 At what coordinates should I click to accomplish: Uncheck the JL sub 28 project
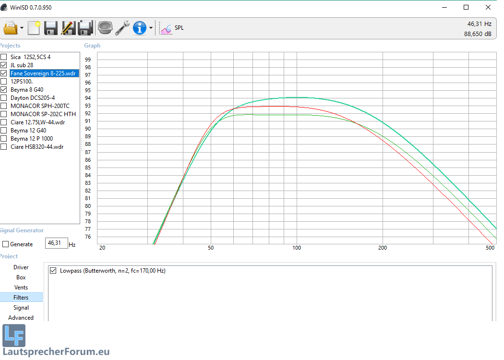click(4, 65)
